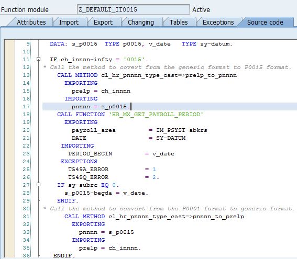Click 'pnnnn = s_p0015' on line 33

tap(106, 232)
